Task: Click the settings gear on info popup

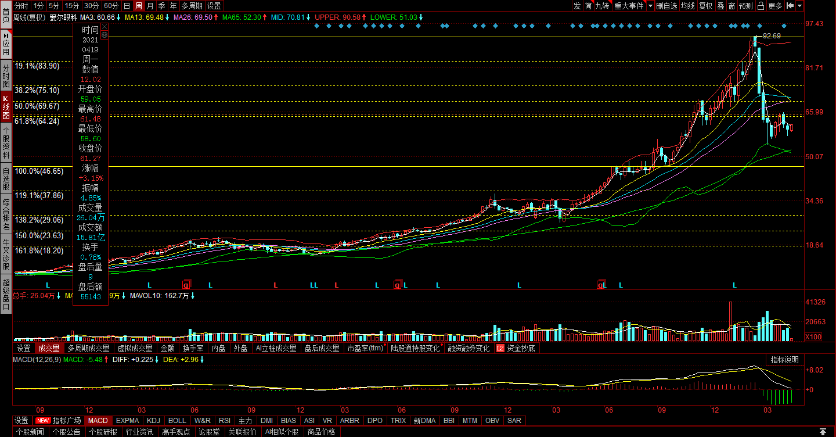Action: pyautogui.click(x=105, y=35)
